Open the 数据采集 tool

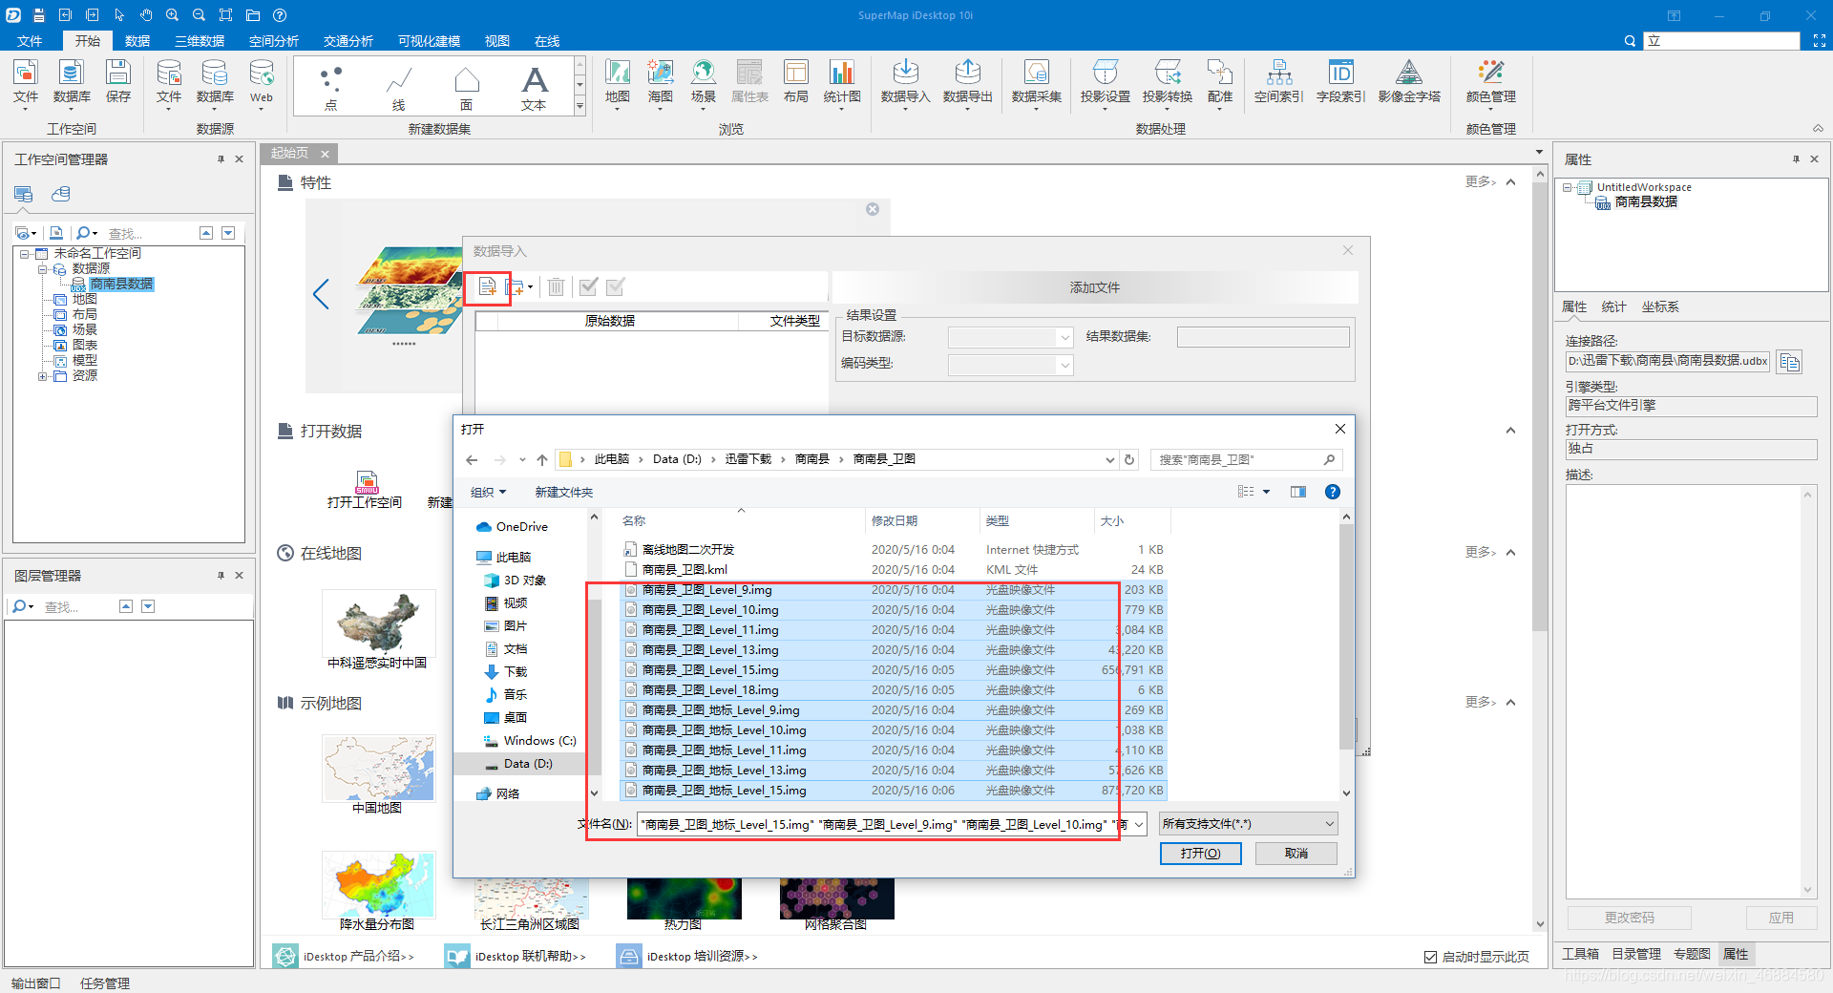point(1036,80)
